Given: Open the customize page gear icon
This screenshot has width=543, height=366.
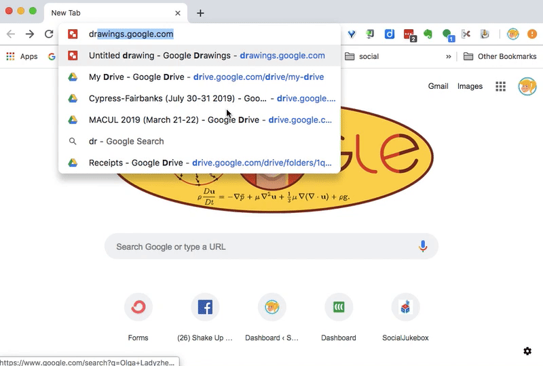Looking at the screenshot, I should pos(527,351).
